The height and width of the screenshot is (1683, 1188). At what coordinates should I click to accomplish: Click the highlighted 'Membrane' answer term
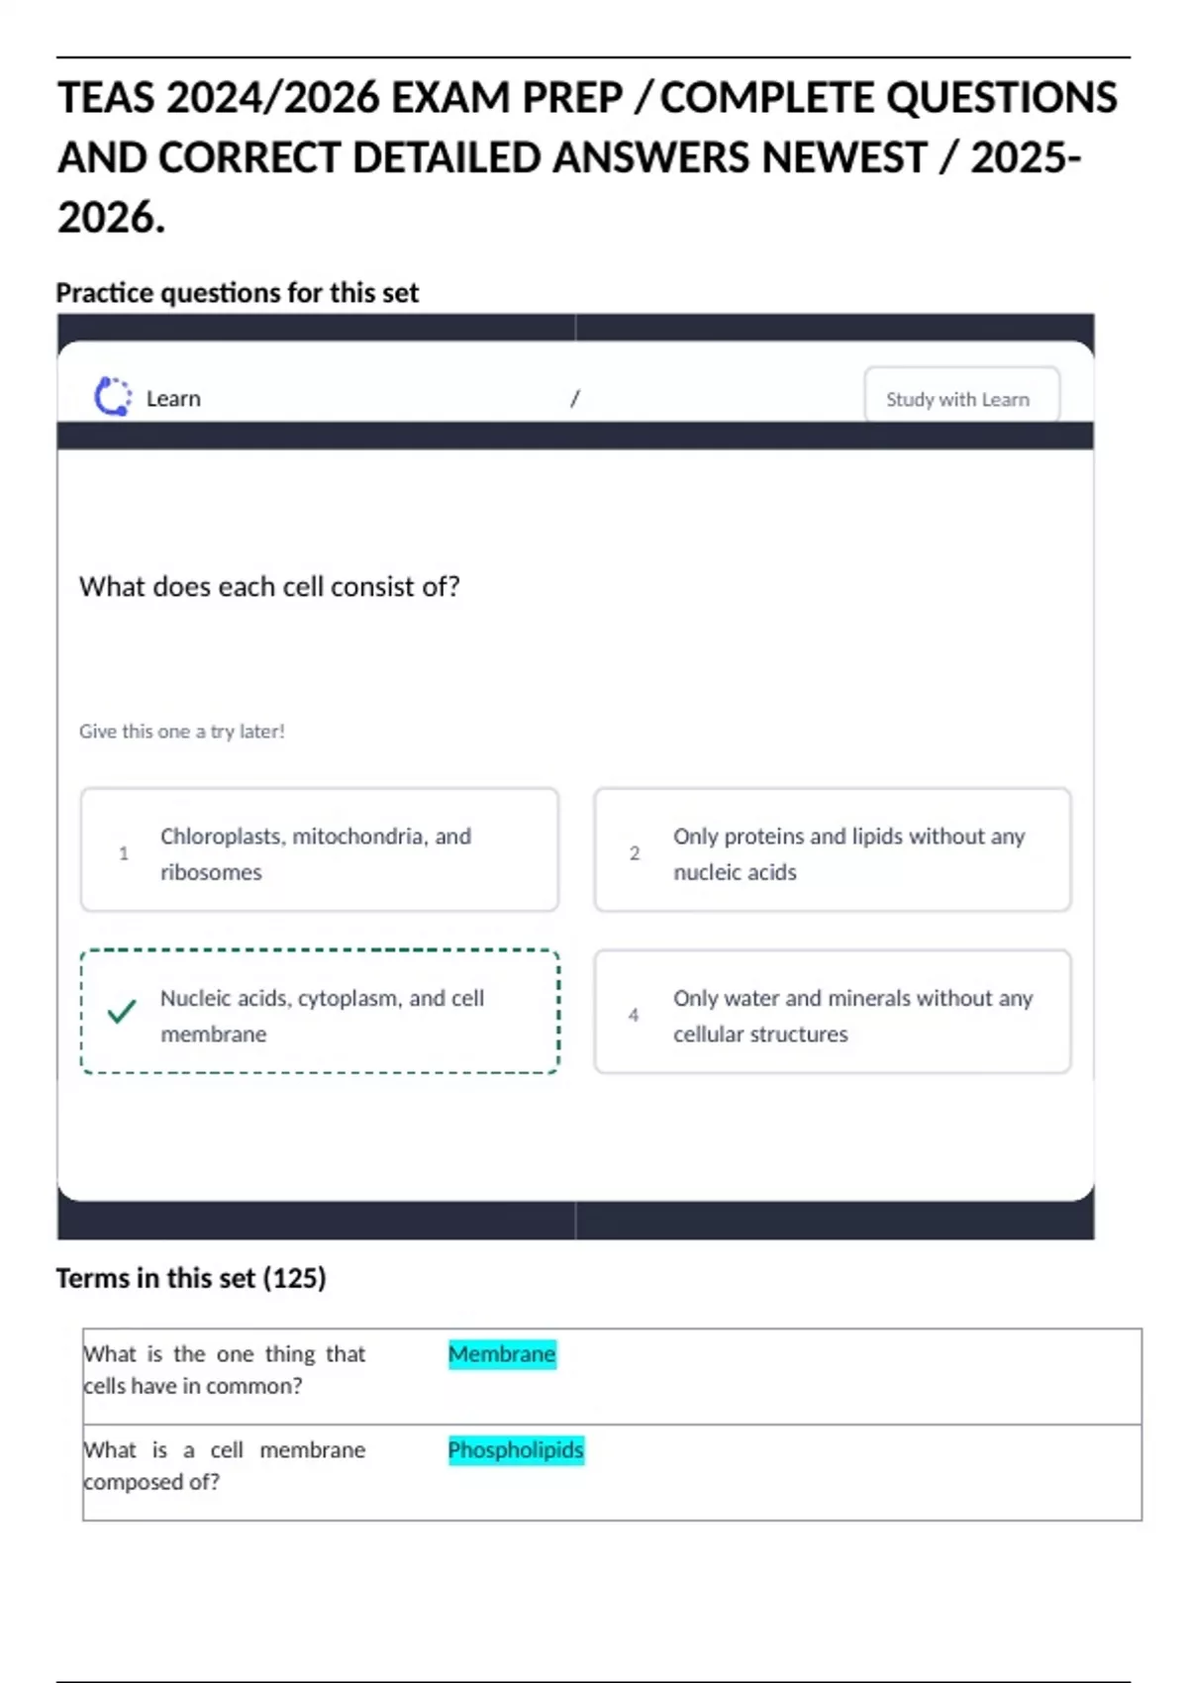point(502,1353)
